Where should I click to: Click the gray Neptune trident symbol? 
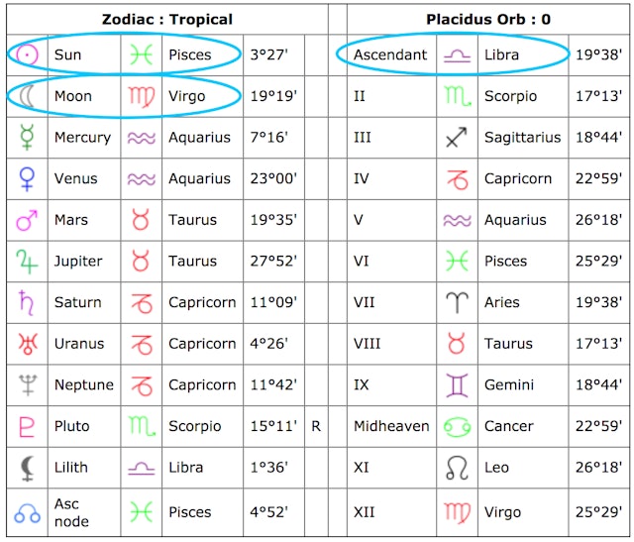point(27,384)
